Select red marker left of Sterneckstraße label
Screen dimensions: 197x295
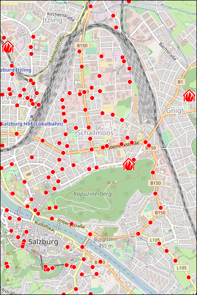(107, 146)
